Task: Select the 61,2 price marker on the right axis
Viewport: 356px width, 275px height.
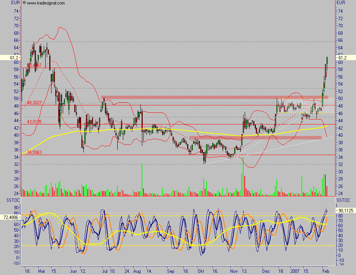Action: [x=343, y=58]
